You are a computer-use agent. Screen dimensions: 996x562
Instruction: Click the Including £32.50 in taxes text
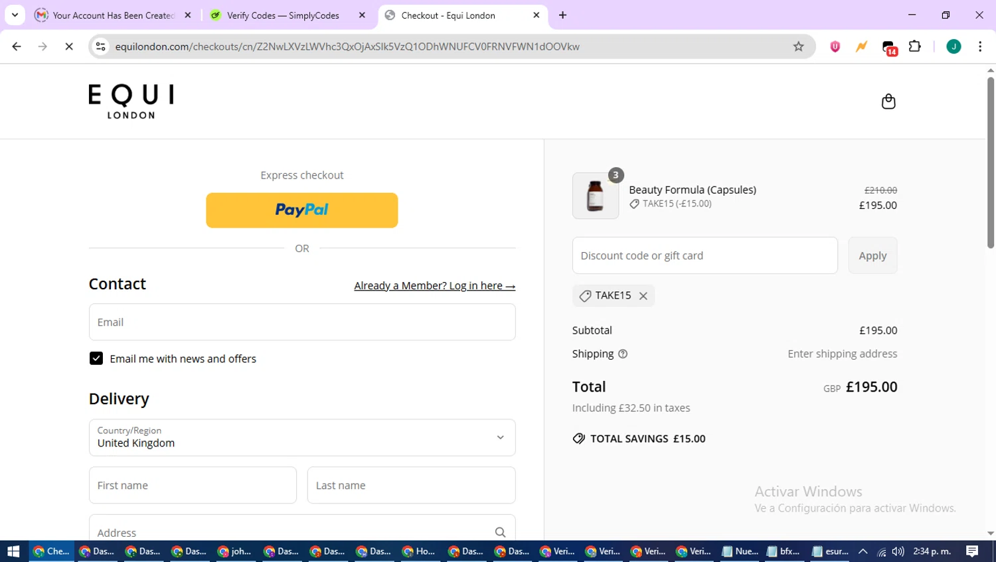click(631, 408)
